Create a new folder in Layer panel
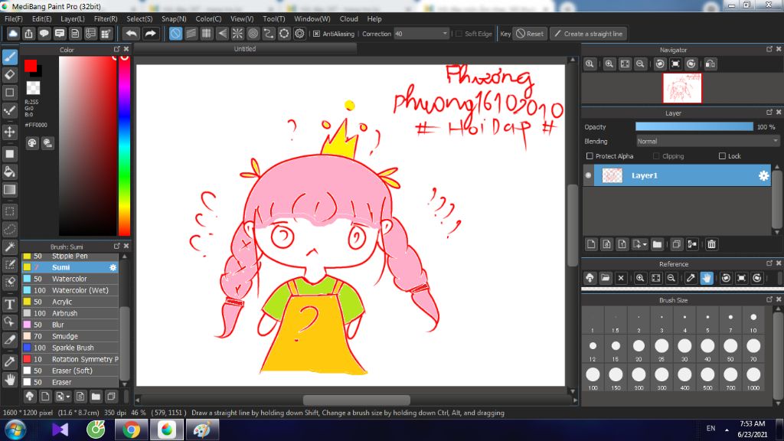This screenshot has width=784, height=441. click(657, 244)
